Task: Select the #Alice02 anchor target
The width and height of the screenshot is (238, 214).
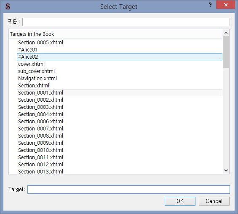Action: (x=120, y=57)
